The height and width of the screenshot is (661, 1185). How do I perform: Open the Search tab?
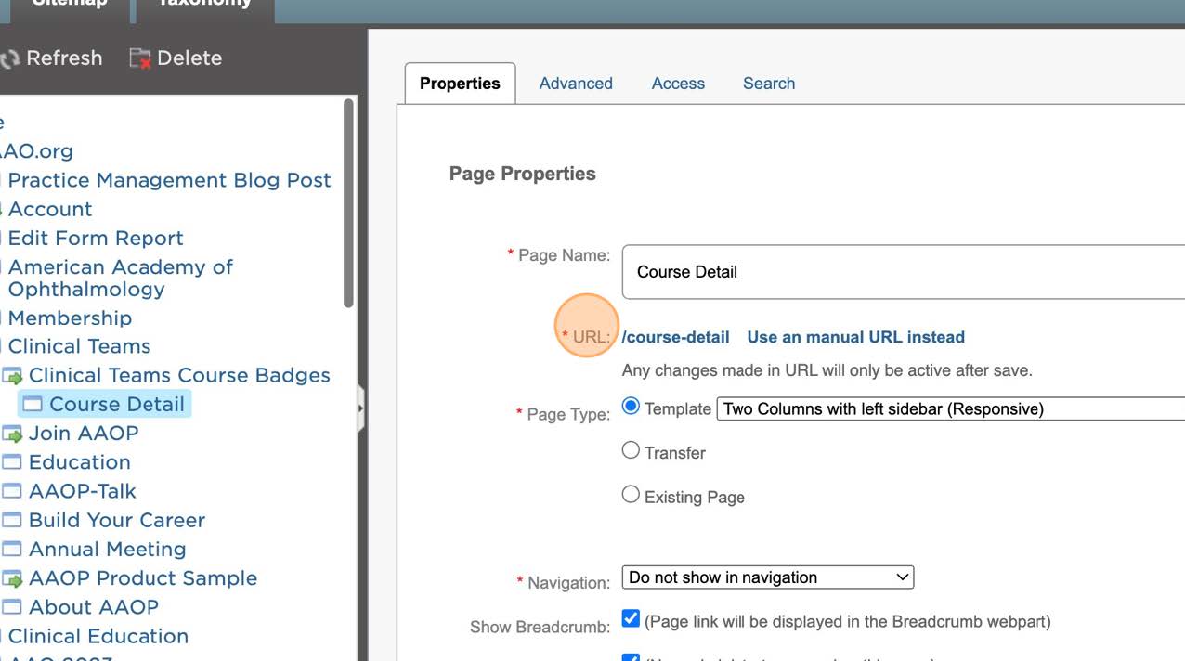click(x=769, y=84)
